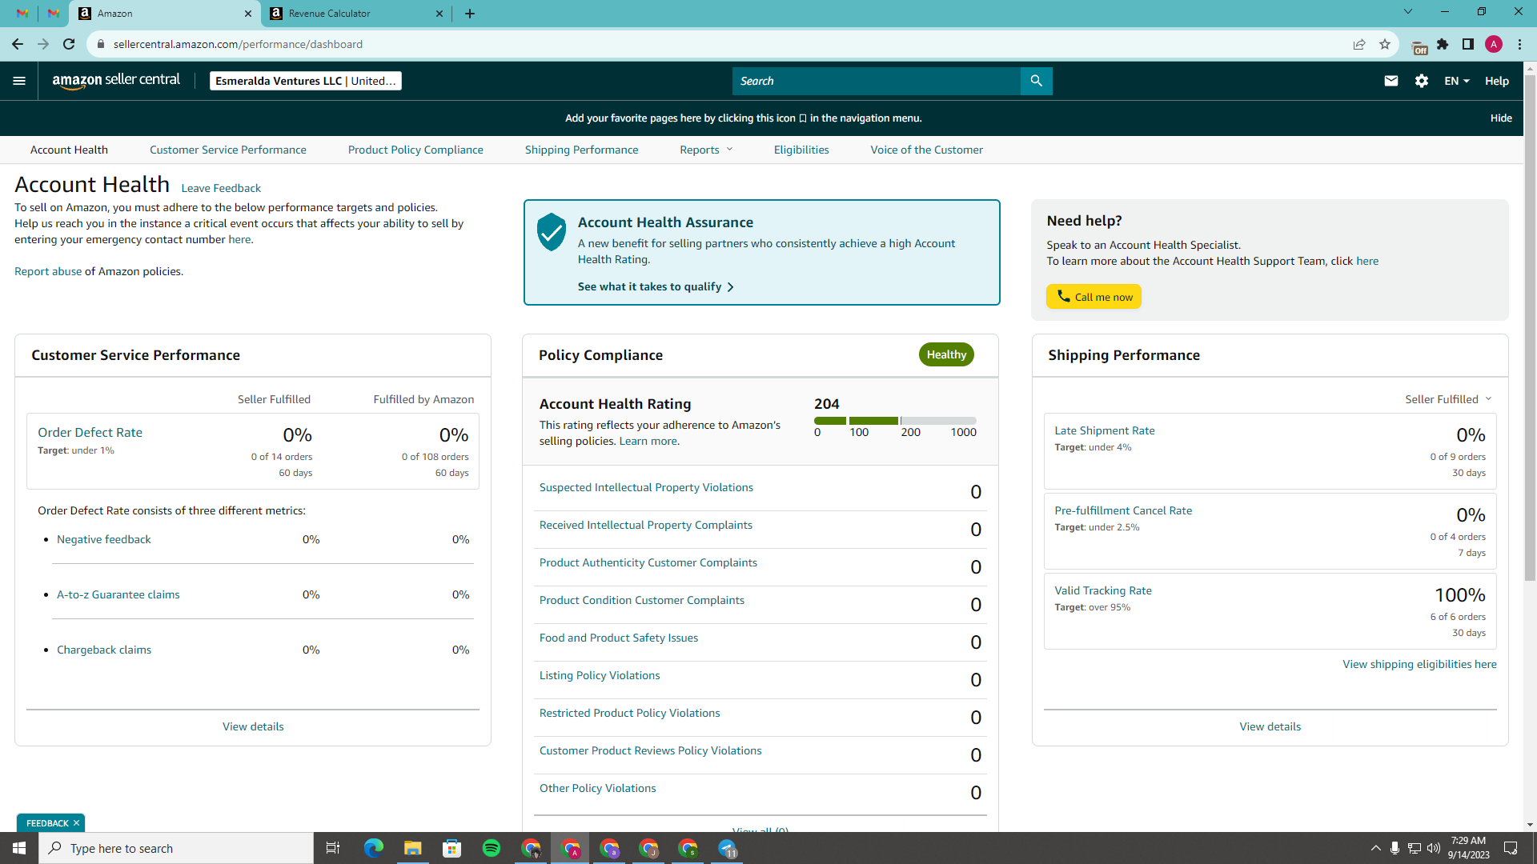Show hidden system tray icons

tap(1376, 848)
